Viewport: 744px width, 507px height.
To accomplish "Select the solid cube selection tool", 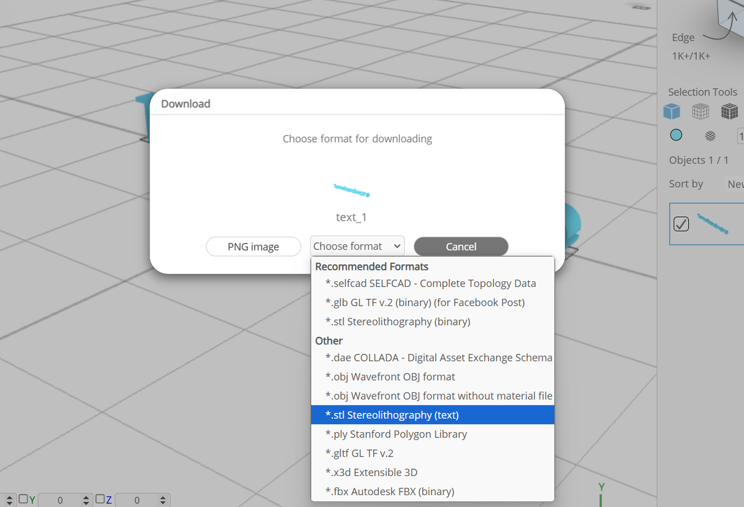I will click(x=671, y=111).
